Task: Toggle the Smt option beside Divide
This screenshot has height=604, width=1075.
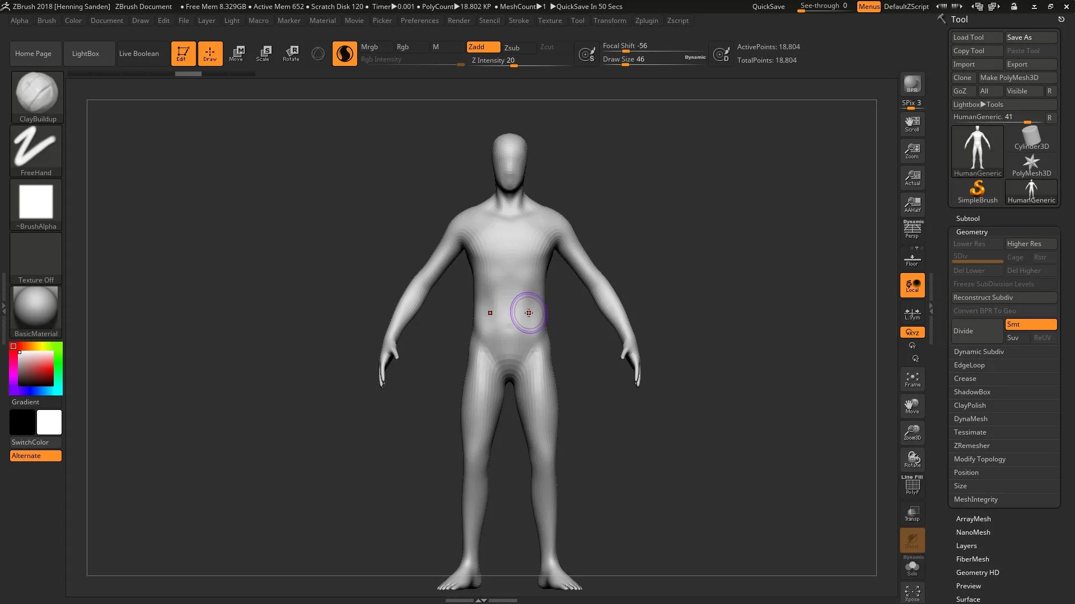Action: (x=1030, y=324)
